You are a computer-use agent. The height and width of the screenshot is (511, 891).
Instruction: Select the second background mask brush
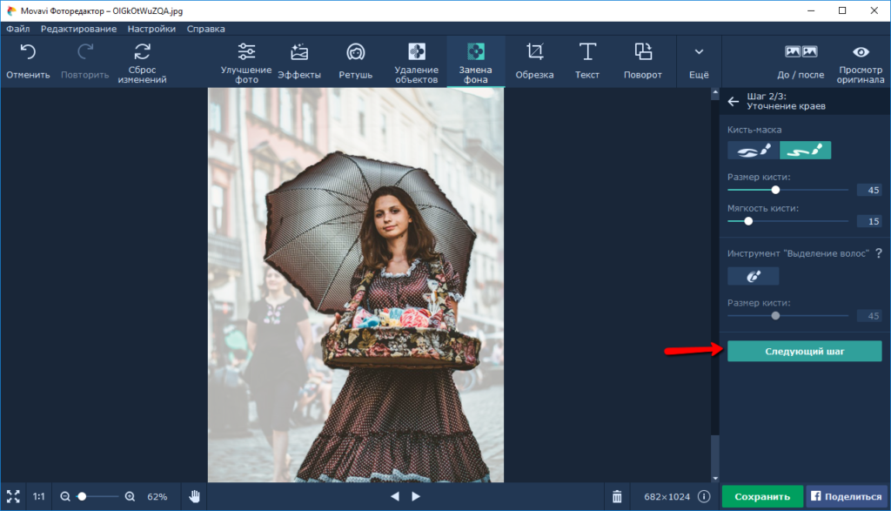(805, 151)
